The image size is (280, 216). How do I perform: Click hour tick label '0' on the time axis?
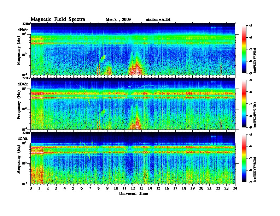pyautogui.click(x=31, y=188)
